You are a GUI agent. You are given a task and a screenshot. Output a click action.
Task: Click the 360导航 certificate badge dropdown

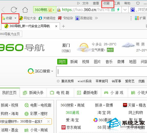point(44,10)
